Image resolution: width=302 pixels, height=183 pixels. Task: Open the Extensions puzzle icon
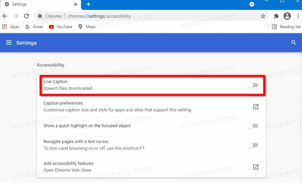point(276,16)
